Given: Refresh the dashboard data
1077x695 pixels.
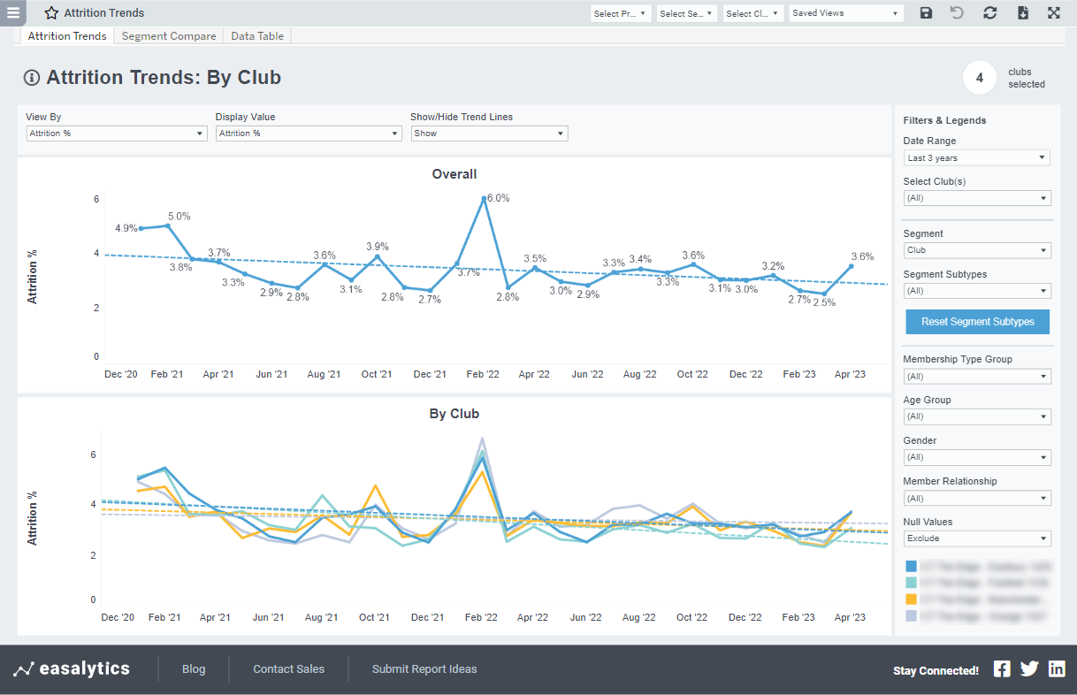Looking at the screenshot, I should click(x=989, y=12).
